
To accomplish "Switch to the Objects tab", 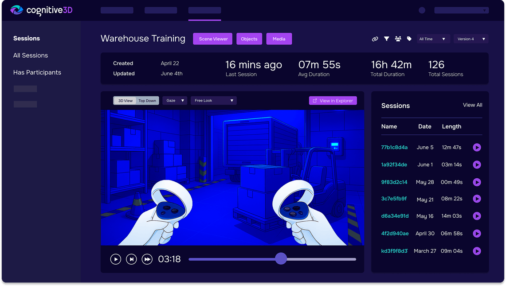I will point(249,39).
